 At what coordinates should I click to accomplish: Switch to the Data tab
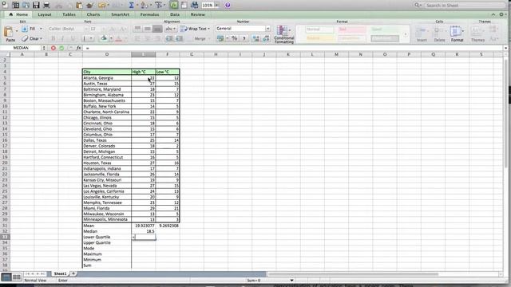click(175, 14)
